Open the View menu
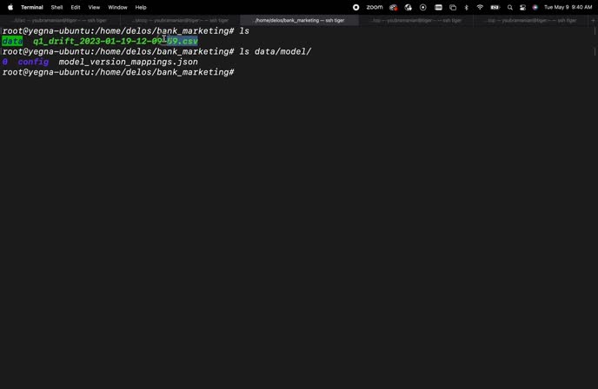The height and width of the screenshot is (389, 598). click(x=94, y=7)
